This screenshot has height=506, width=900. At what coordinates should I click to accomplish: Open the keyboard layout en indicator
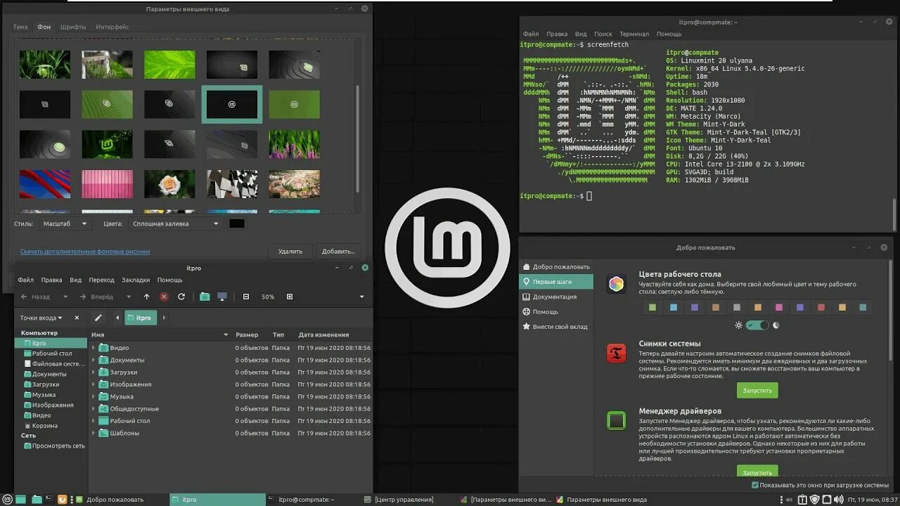789,500
